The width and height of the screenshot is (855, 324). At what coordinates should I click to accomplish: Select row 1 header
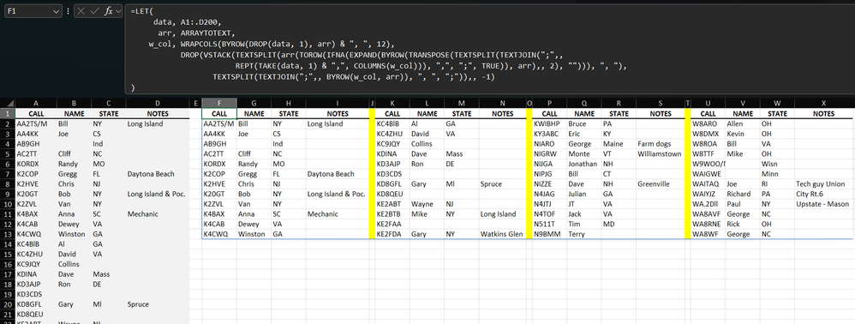point(8,114)
